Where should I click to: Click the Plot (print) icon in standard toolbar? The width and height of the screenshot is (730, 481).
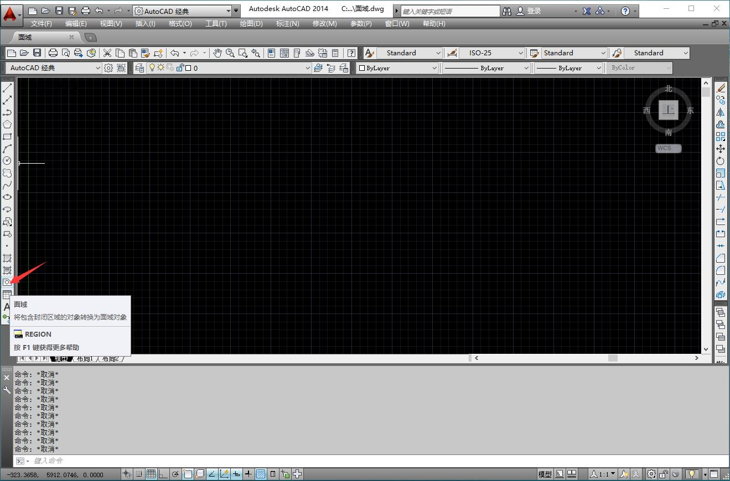(x=53, y=53)
